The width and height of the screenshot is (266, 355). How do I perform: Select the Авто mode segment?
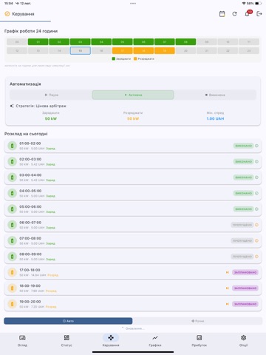68,321
